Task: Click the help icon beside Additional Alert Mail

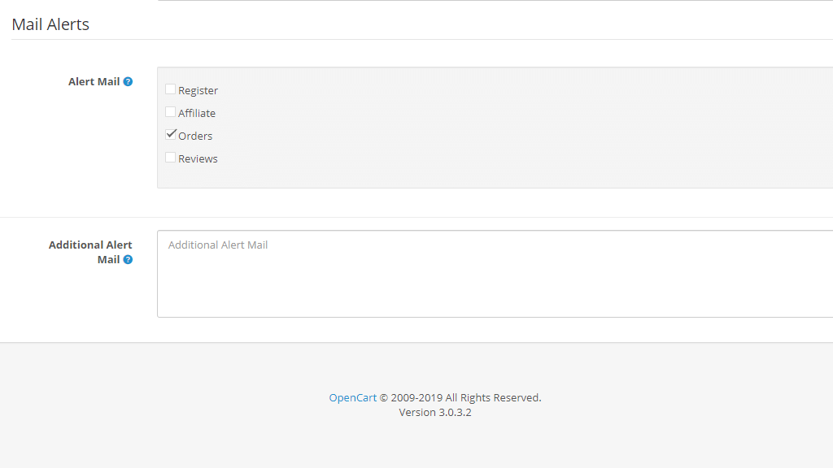Action: click(x=128, y=260)
